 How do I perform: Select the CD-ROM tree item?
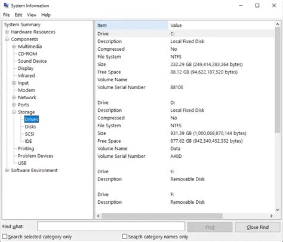click(x=27, y=54)
